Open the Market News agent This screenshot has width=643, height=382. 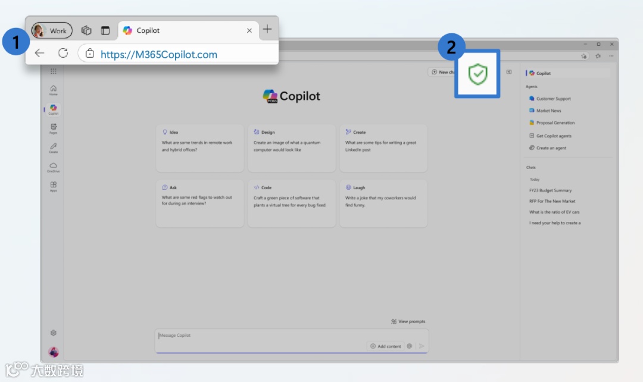545,111
